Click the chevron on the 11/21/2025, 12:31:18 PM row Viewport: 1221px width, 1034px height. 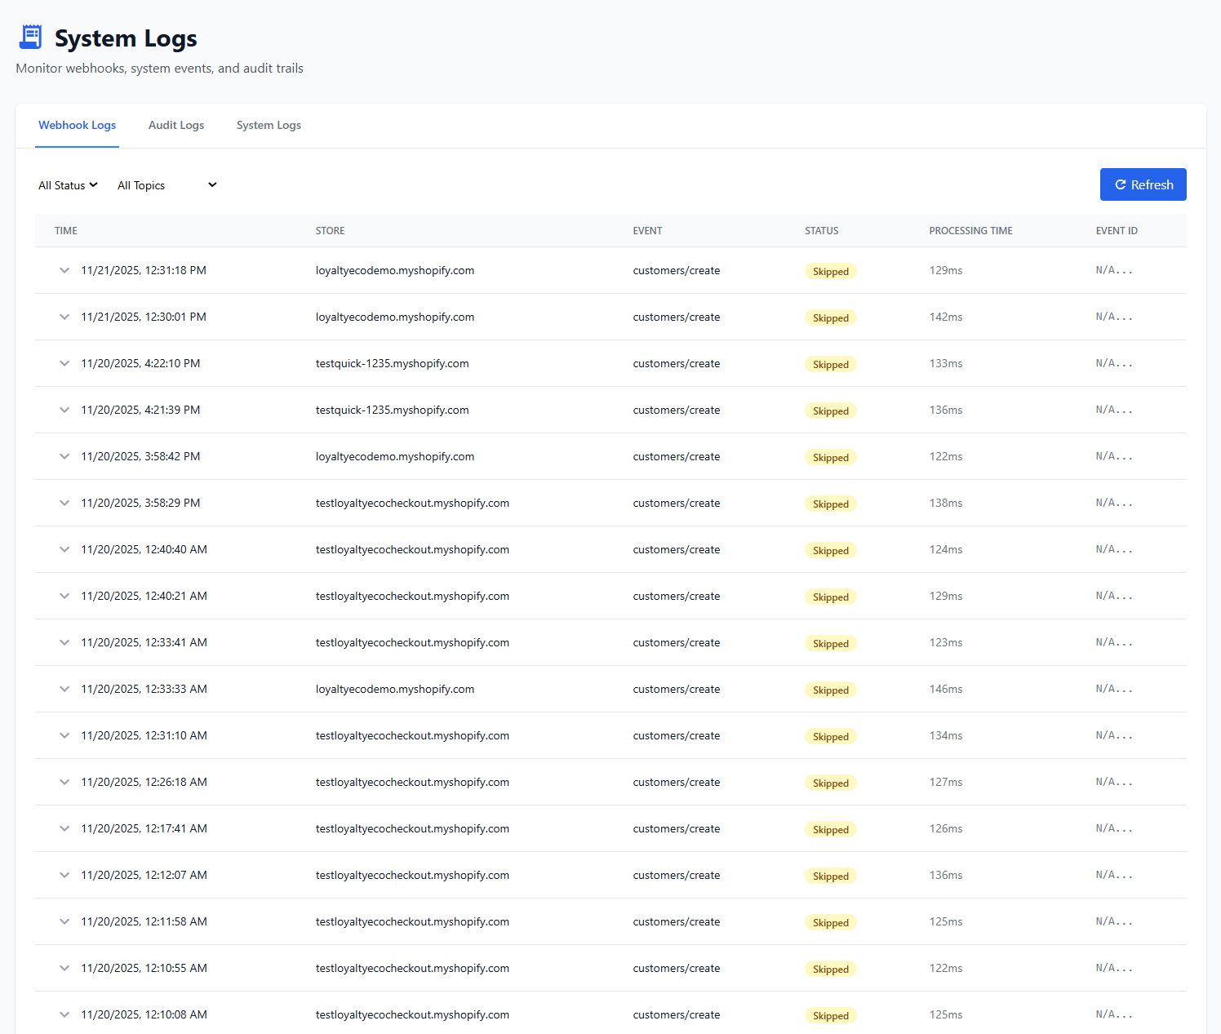(64, 270)
